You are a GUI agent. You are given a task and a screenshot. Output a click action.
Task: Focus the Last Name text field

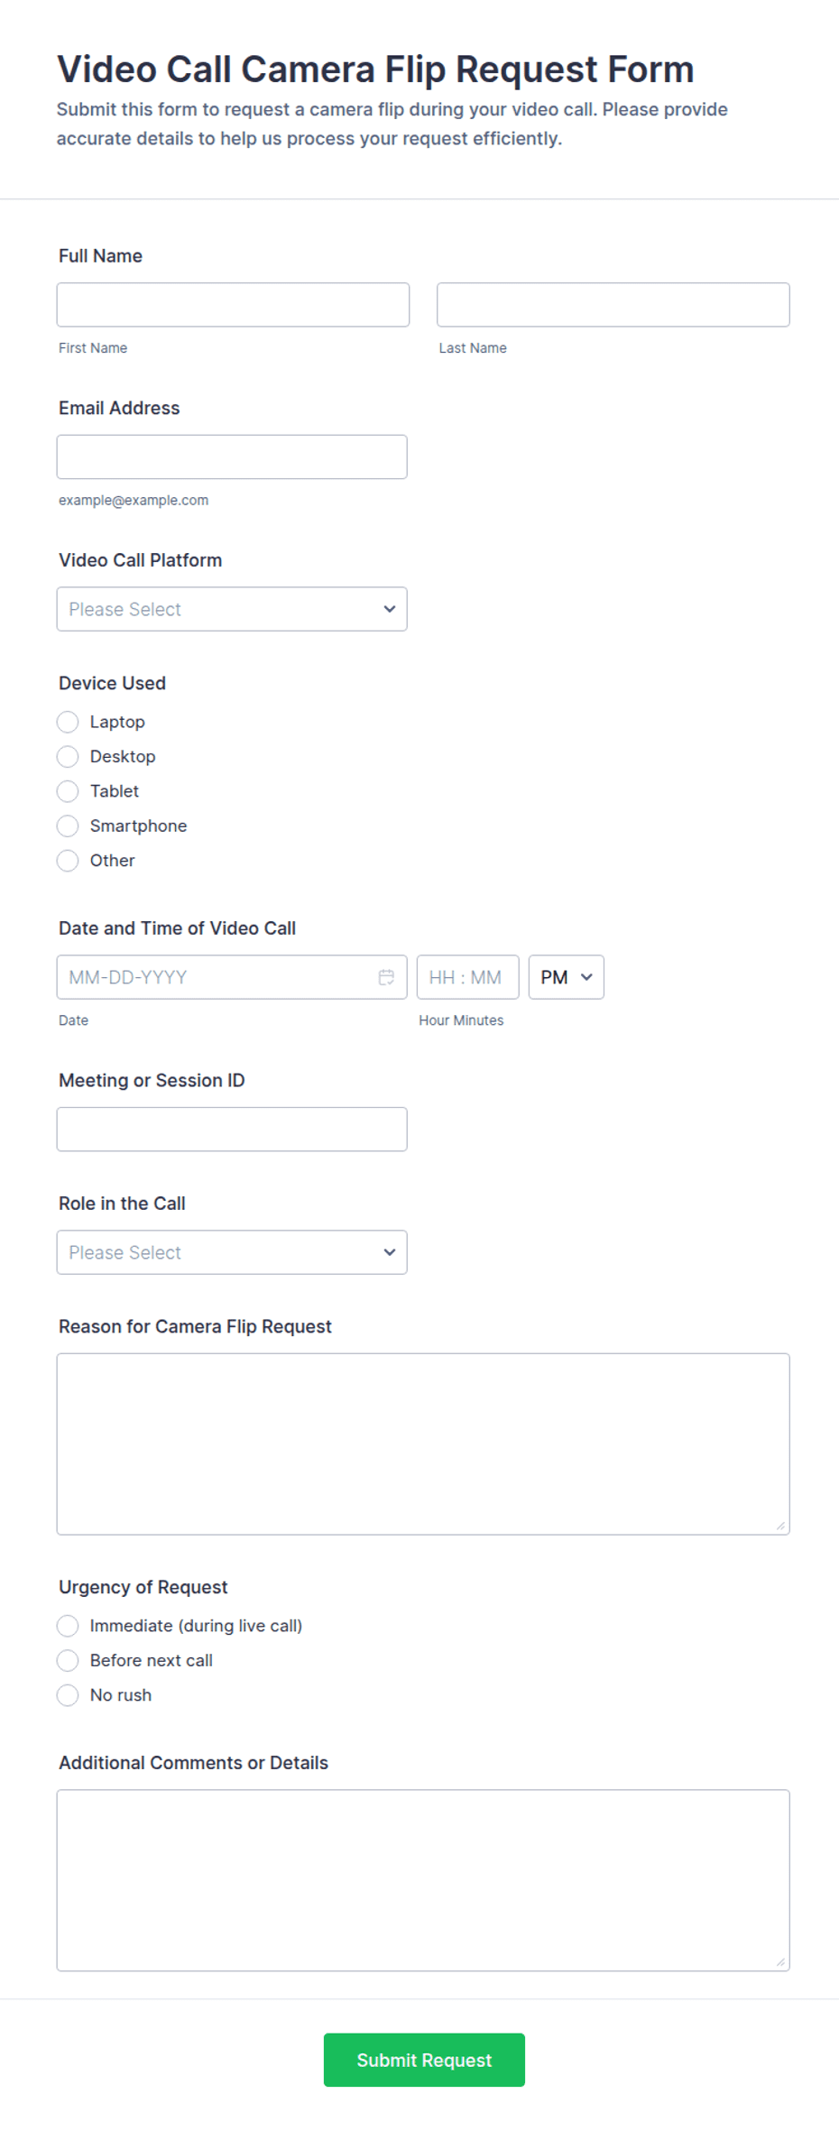(x=613, y=305)
